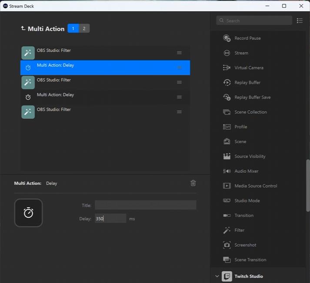
Task: Select the second OBS Studio: Filter row
Action: [x=105, y=82]
